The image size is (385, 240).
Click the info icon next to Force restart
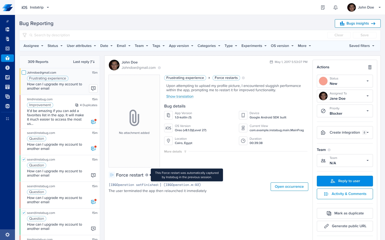point(147,175)
